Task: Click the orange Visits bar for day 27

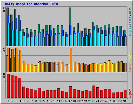Action: point(110,66)
